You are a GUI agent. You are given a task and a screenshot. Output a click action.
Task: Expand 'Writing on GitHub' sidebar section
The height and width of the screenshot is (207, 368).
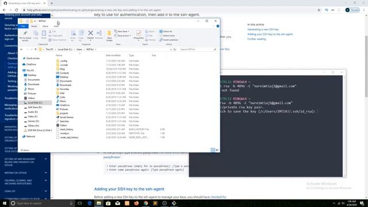(25, 172)
